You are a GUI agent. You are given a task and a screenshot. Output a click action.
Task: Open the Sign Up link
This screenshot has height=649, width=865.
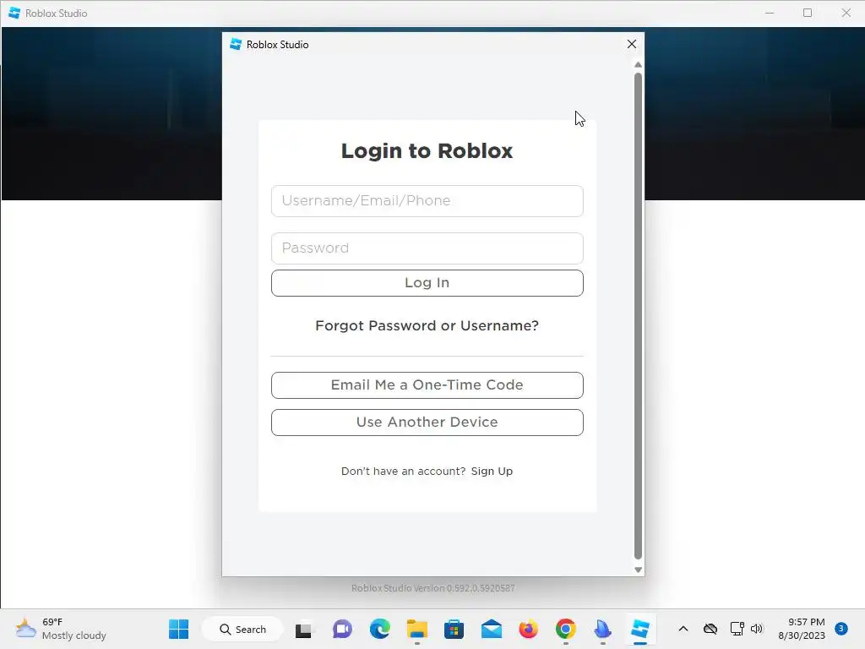pos(492,472)
